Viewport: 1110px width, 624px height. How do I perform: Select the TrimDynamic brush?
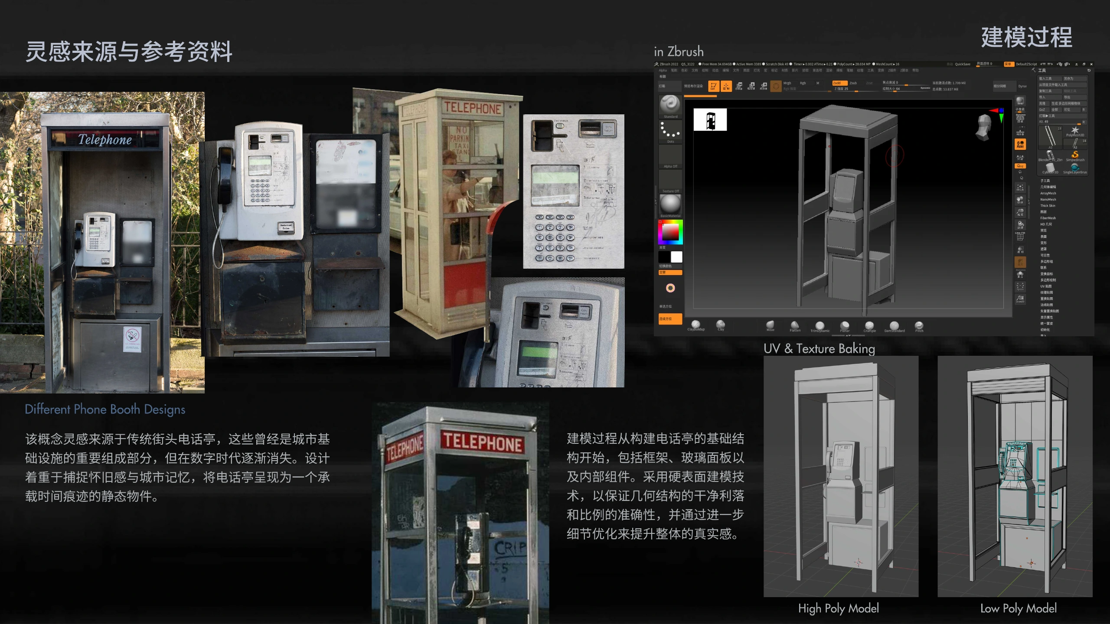(x=820, y=326)
